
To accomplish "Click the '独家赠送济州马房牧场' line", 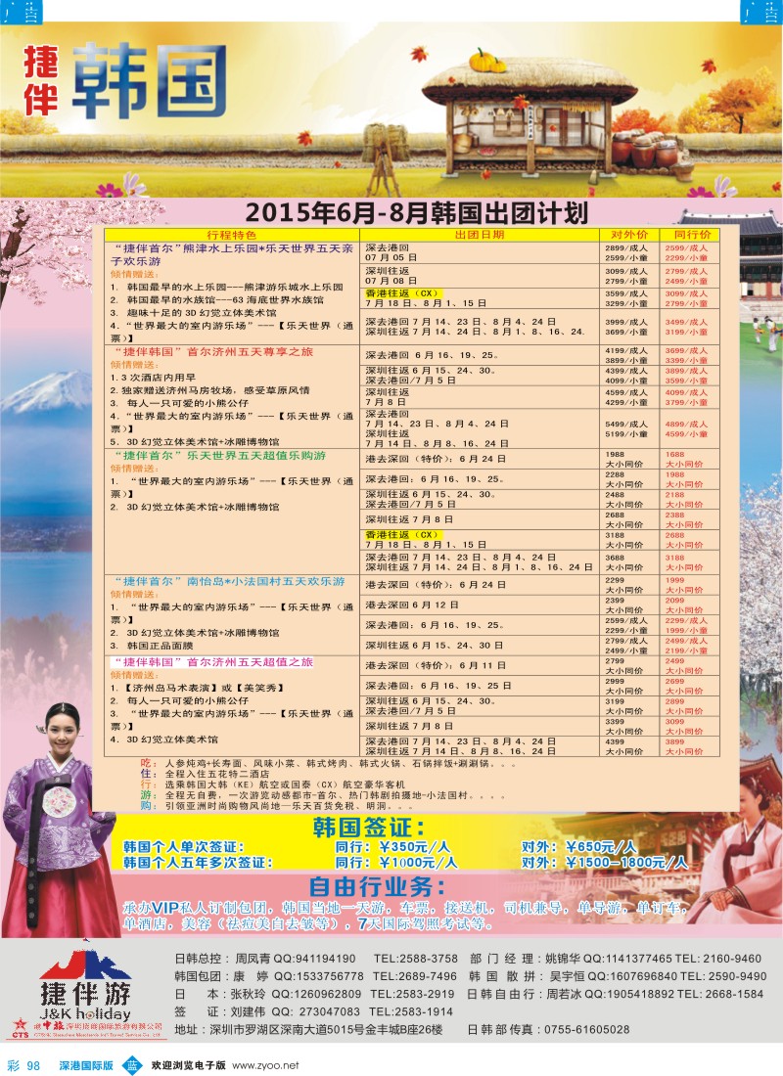I will (210, 390).
